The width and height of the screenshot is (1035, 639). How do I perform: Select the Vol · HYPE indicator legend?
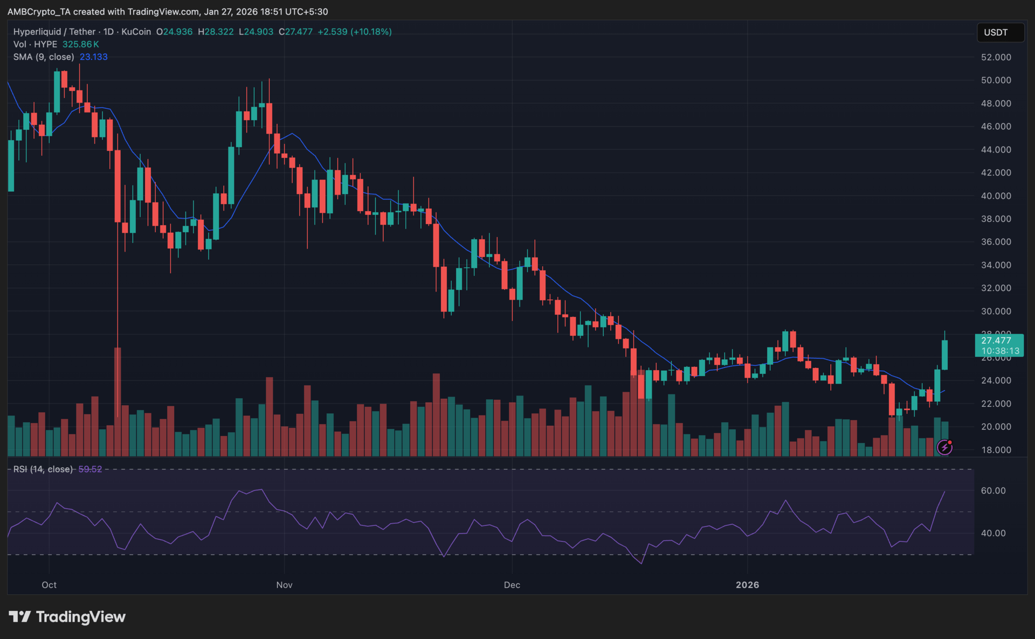pyautogui.click(x=35, y=44)
